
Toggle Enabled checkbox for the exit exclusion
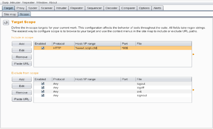click(43, 91)
